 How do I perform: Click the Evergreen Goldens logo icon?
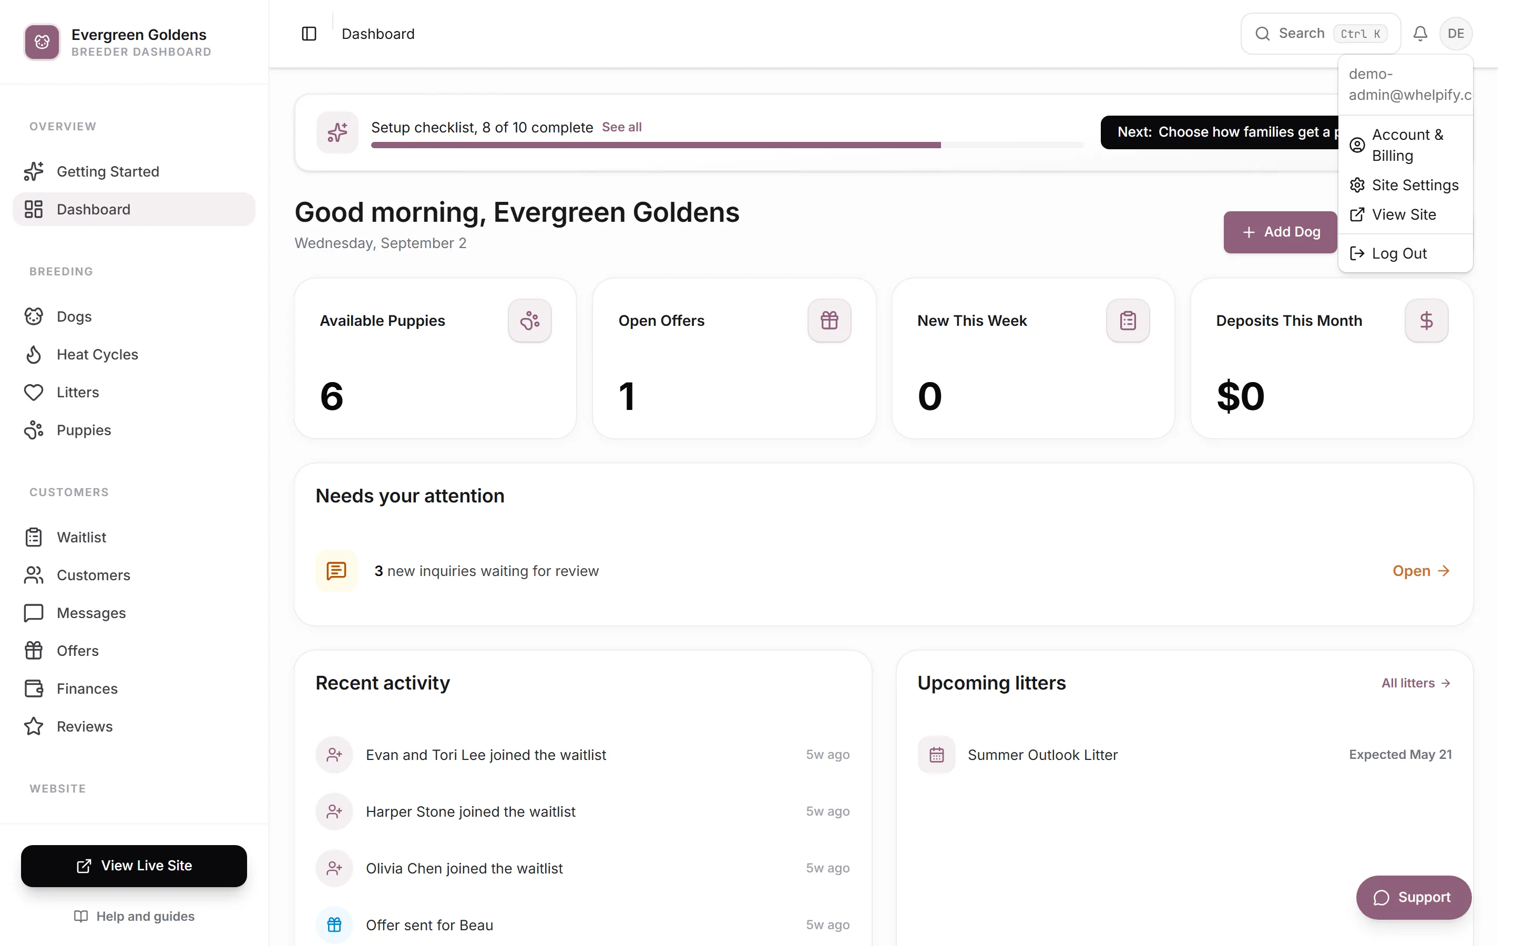pos(42,42)
